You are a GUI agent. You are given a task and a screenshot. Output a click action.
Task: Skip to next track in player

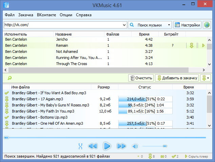click(121, 146)
